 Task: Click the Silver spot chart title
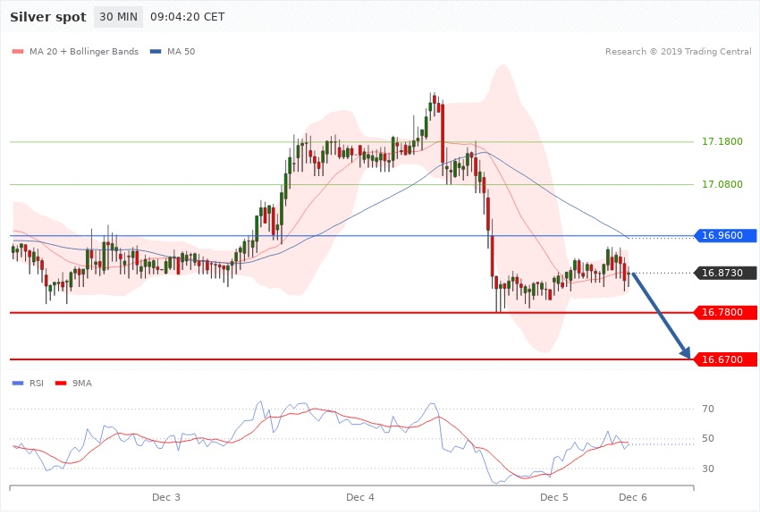49,17
